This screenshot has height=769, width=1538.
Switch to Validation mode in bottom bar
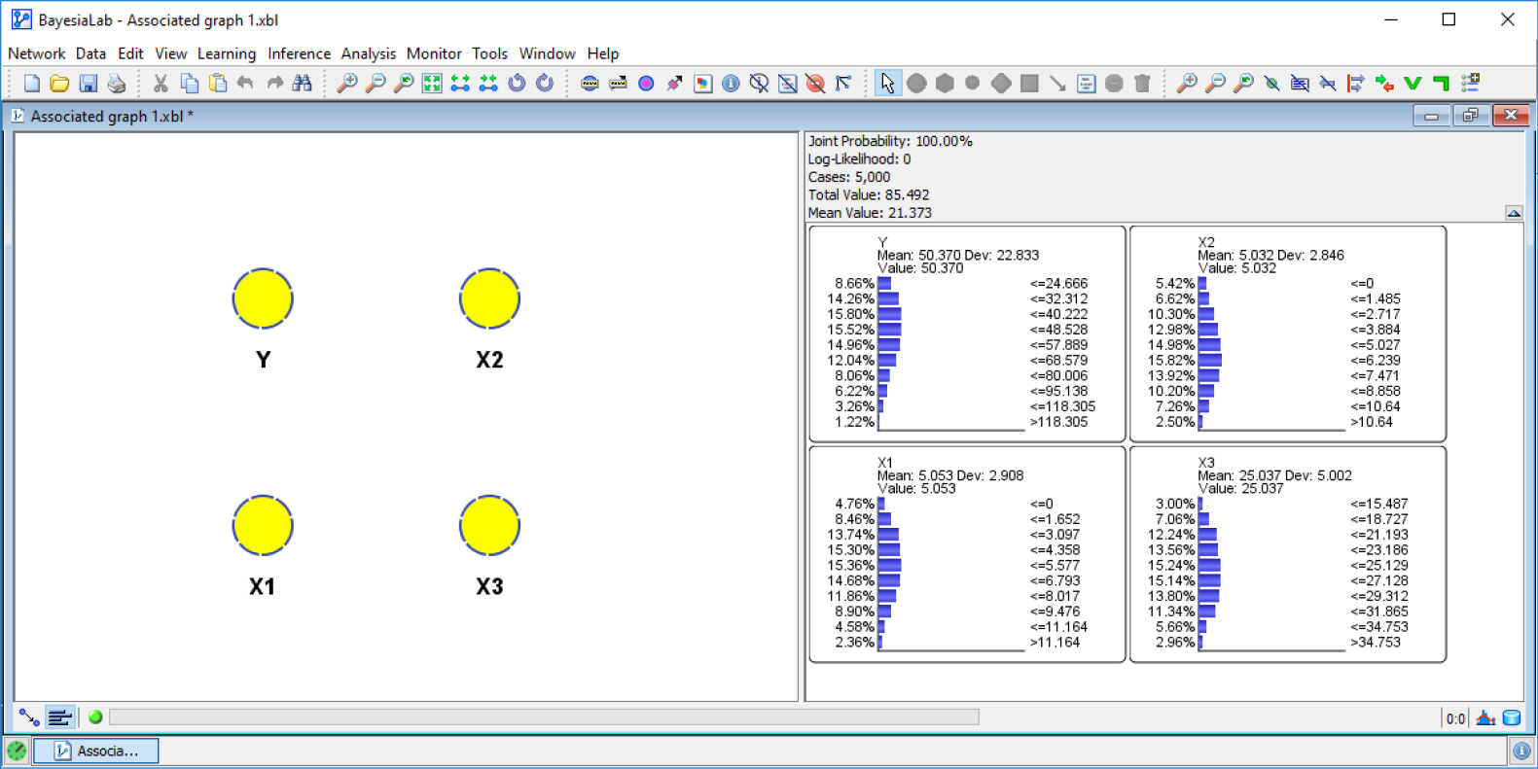[x=59, y=717]
